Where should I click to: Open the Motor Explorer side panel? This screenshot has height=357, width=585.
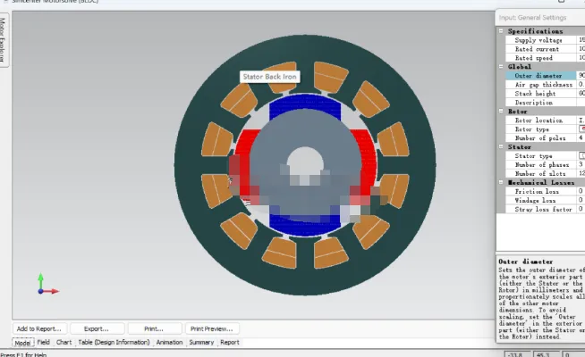pyautogui.click(x=3, y=40)
